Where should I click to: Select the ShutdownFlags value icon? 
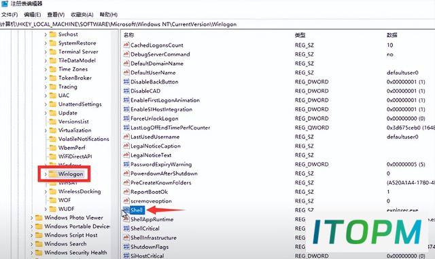click(126, 247)
